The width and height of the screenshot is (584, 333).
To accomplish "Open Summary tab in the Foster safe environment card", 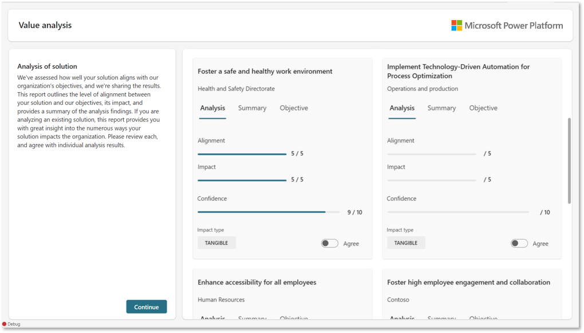I will (252, 108).
